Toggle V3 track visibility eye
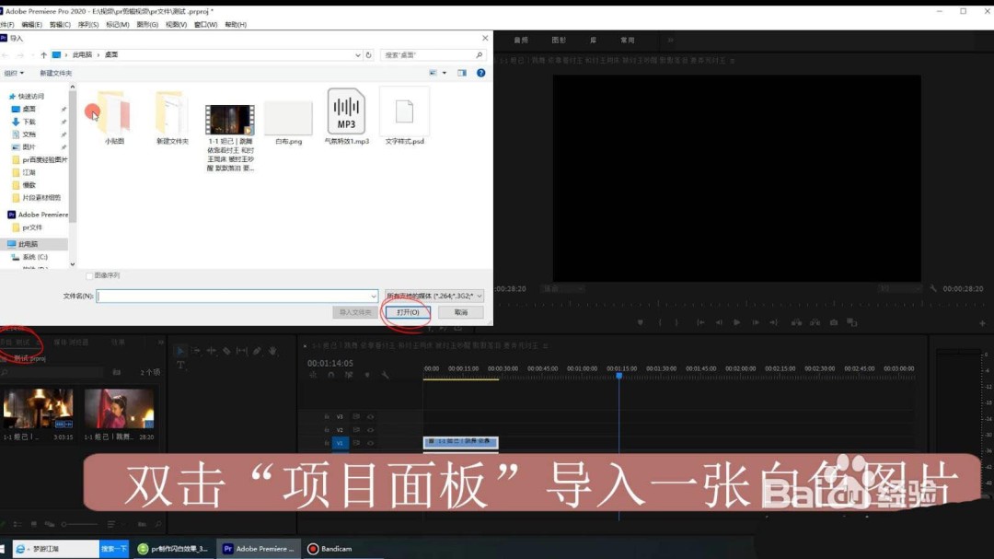The height and width of the screenshot is (559, 994). coord(370,417)
